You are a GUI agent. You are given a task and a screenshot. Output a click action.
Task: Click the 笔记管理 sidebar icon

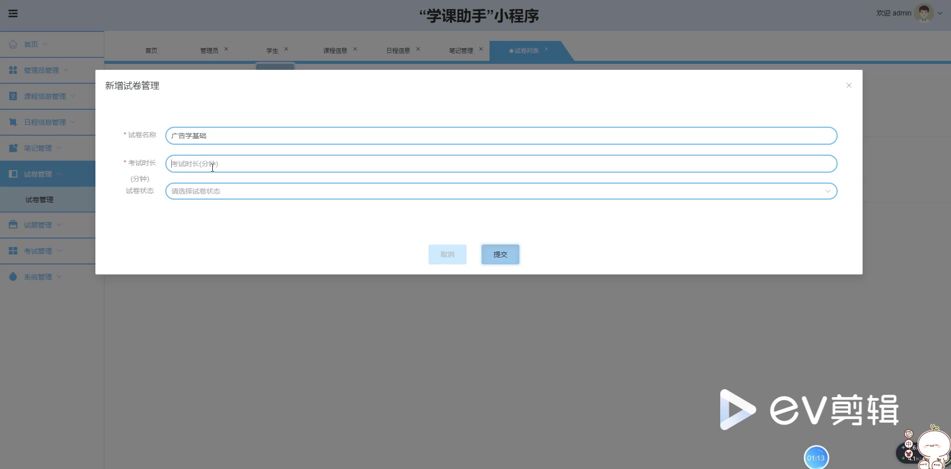(x=13, y=148)
